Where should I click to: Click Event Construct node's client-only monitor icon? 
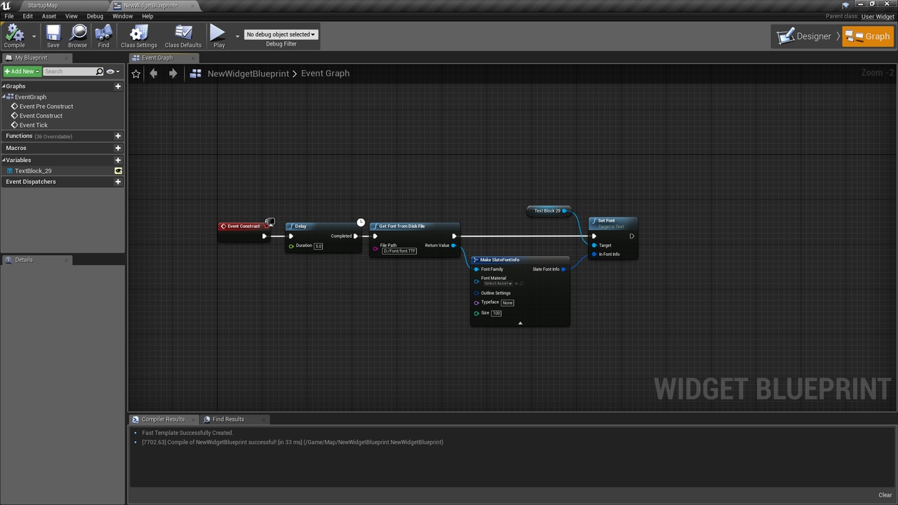(270, 222)
